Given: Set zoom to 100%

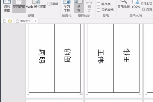Looking at the screenshot, I should pos(136,4).
